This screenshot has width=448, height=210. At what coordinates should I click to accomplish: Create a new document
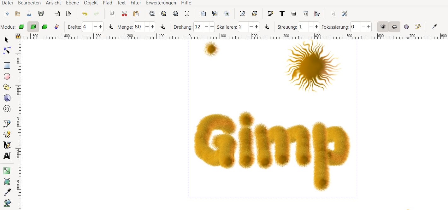pyautogui.click(x=6, y=14)
